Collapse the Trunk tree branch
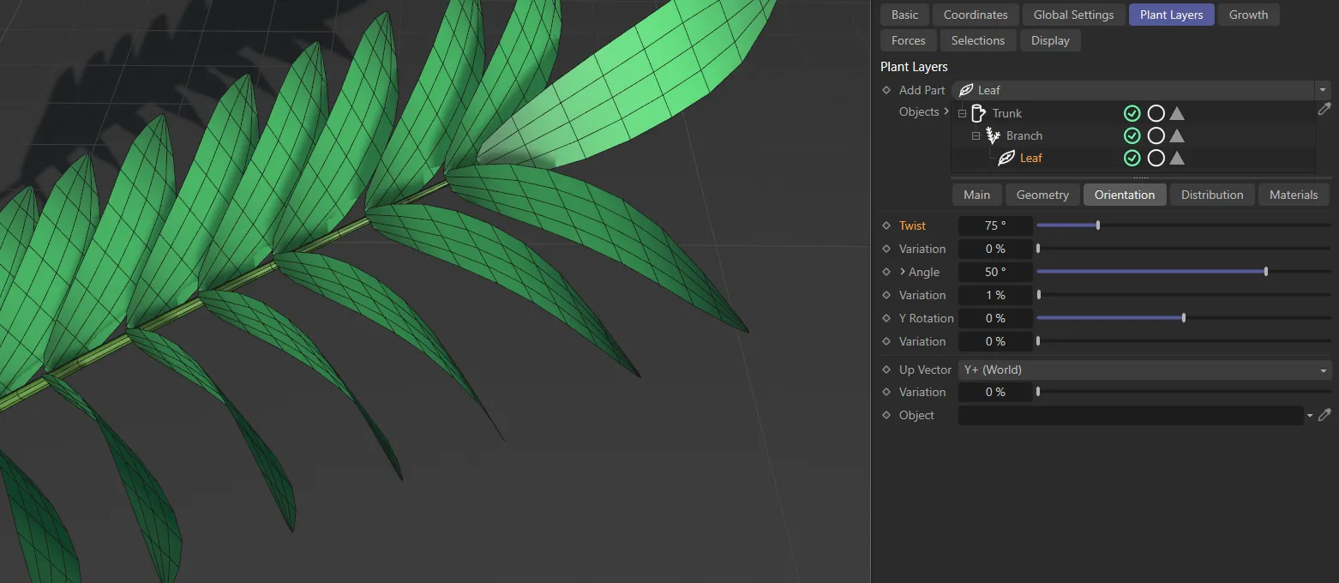This screenshot has width=1339, height=583. (x=961, y=112)
